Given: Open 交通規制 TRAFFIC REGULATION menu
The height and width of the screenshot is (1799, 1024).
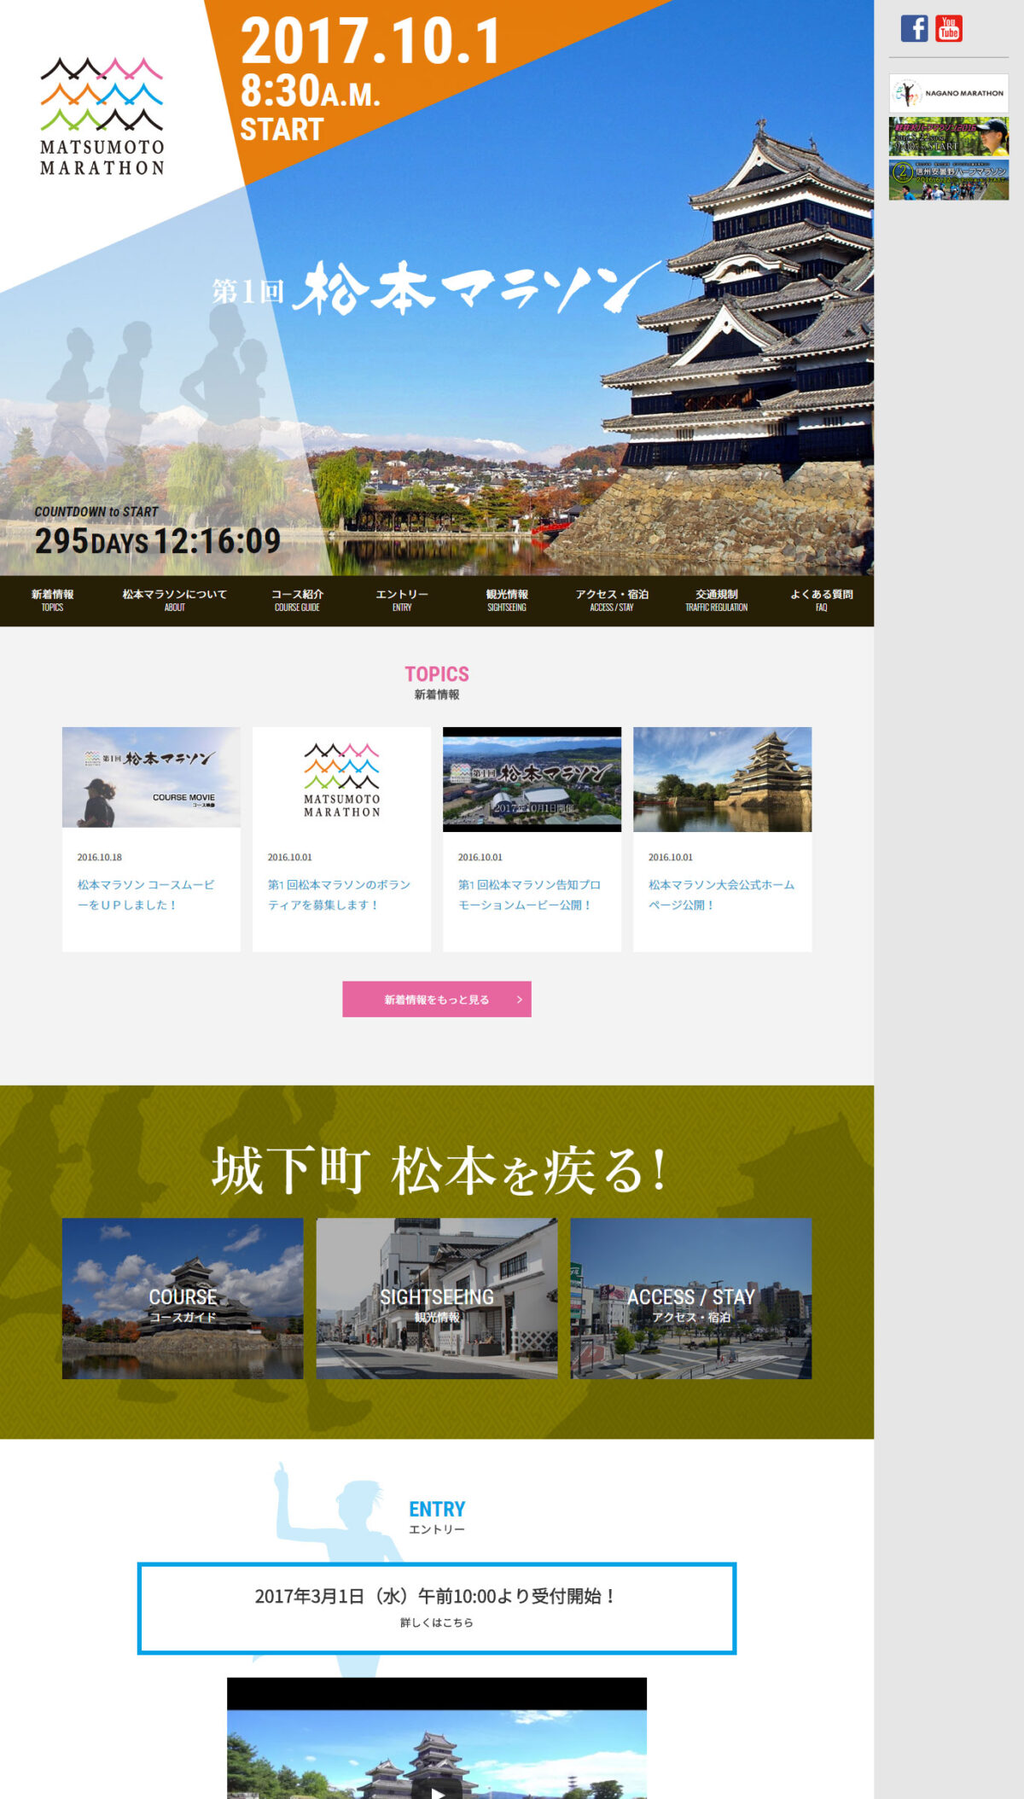Looking at the screenshot, I should (717, 600).
